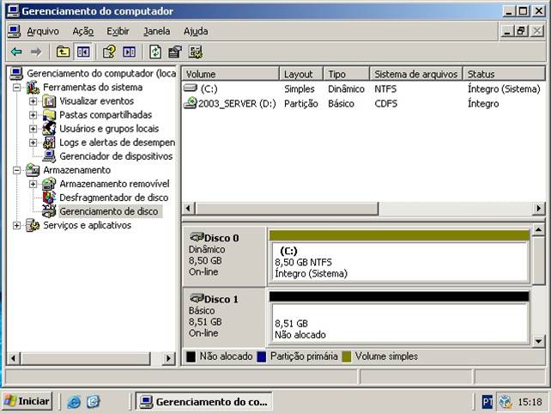Image resolution: width=551 pixels, height=414 pixels.
Task: Click Gerenciamento do computador taskbar button
Action: click(204, 401)
